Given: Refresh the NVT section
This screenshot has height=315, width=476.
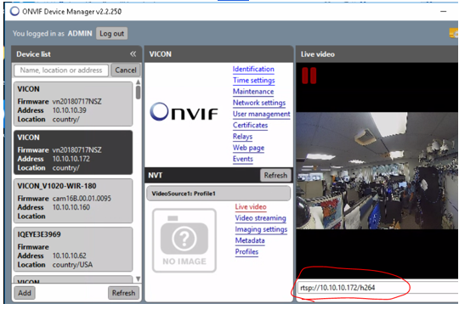Looking at the screenshot, I should [x=275, y=175].
